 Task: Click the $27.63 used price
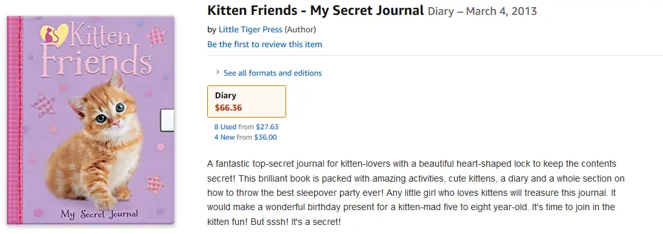pos(267,127)
